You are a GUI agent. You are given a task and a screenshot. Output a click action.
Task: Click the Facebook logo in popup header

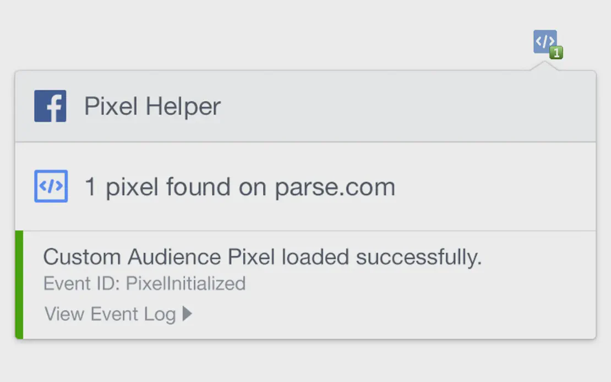(50, 106)
